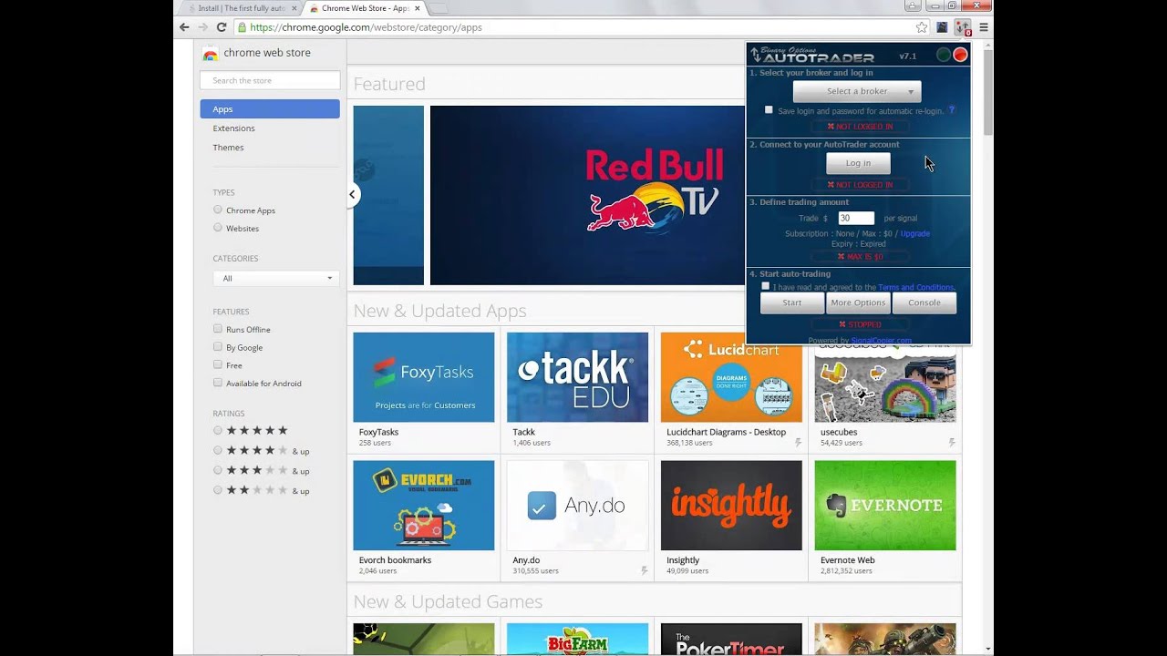This screenshot has height=656, width=1167.
Task: Select Apps in the store sidebar
Action: pos(270,108)
